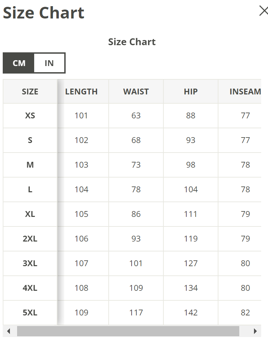Select the 3XL size row label
Screen dimensions: 268x338
pos(30,263)
